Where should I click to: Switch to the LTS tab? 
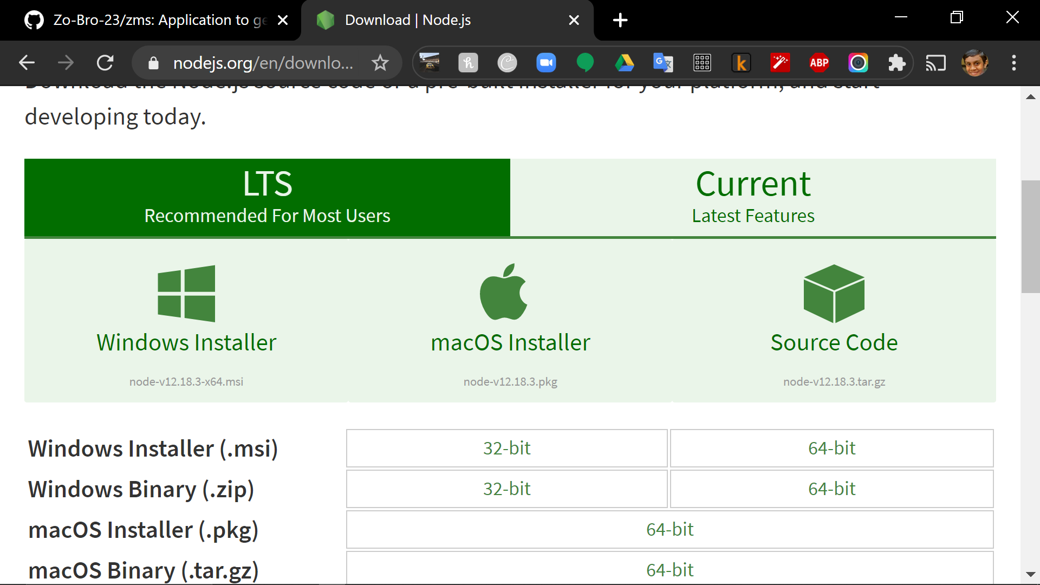pos(267,198)
